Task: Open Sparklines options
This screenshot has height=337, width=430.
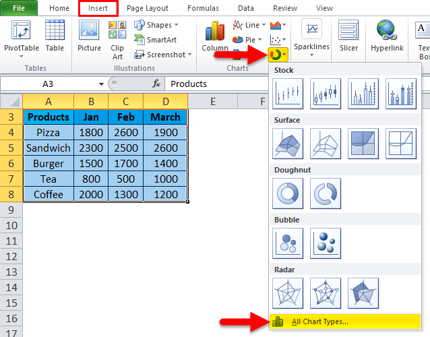Action: pyautogui.click(x=311, y=38)
